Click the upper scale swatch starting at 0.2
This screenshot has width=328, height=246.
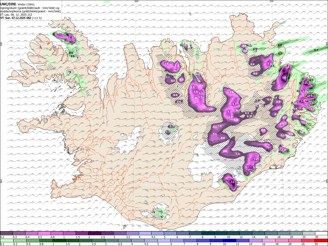point(6,233)
